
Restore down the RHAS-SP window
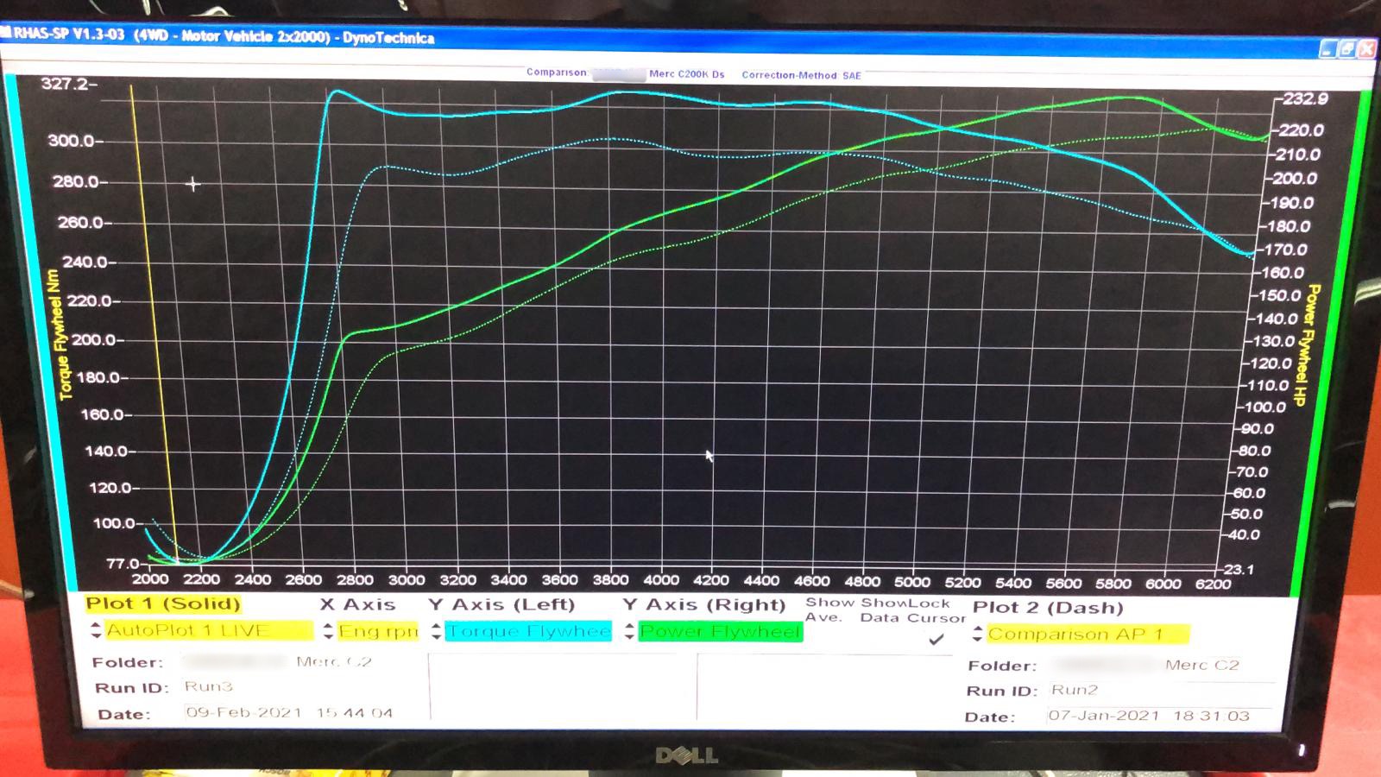(1347, 49)
